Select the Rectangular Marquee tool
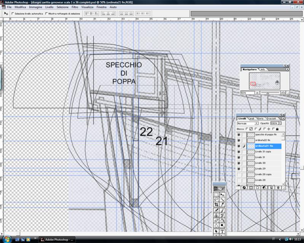The width and height of the screenshot is (304, 243). pos(216,194)
